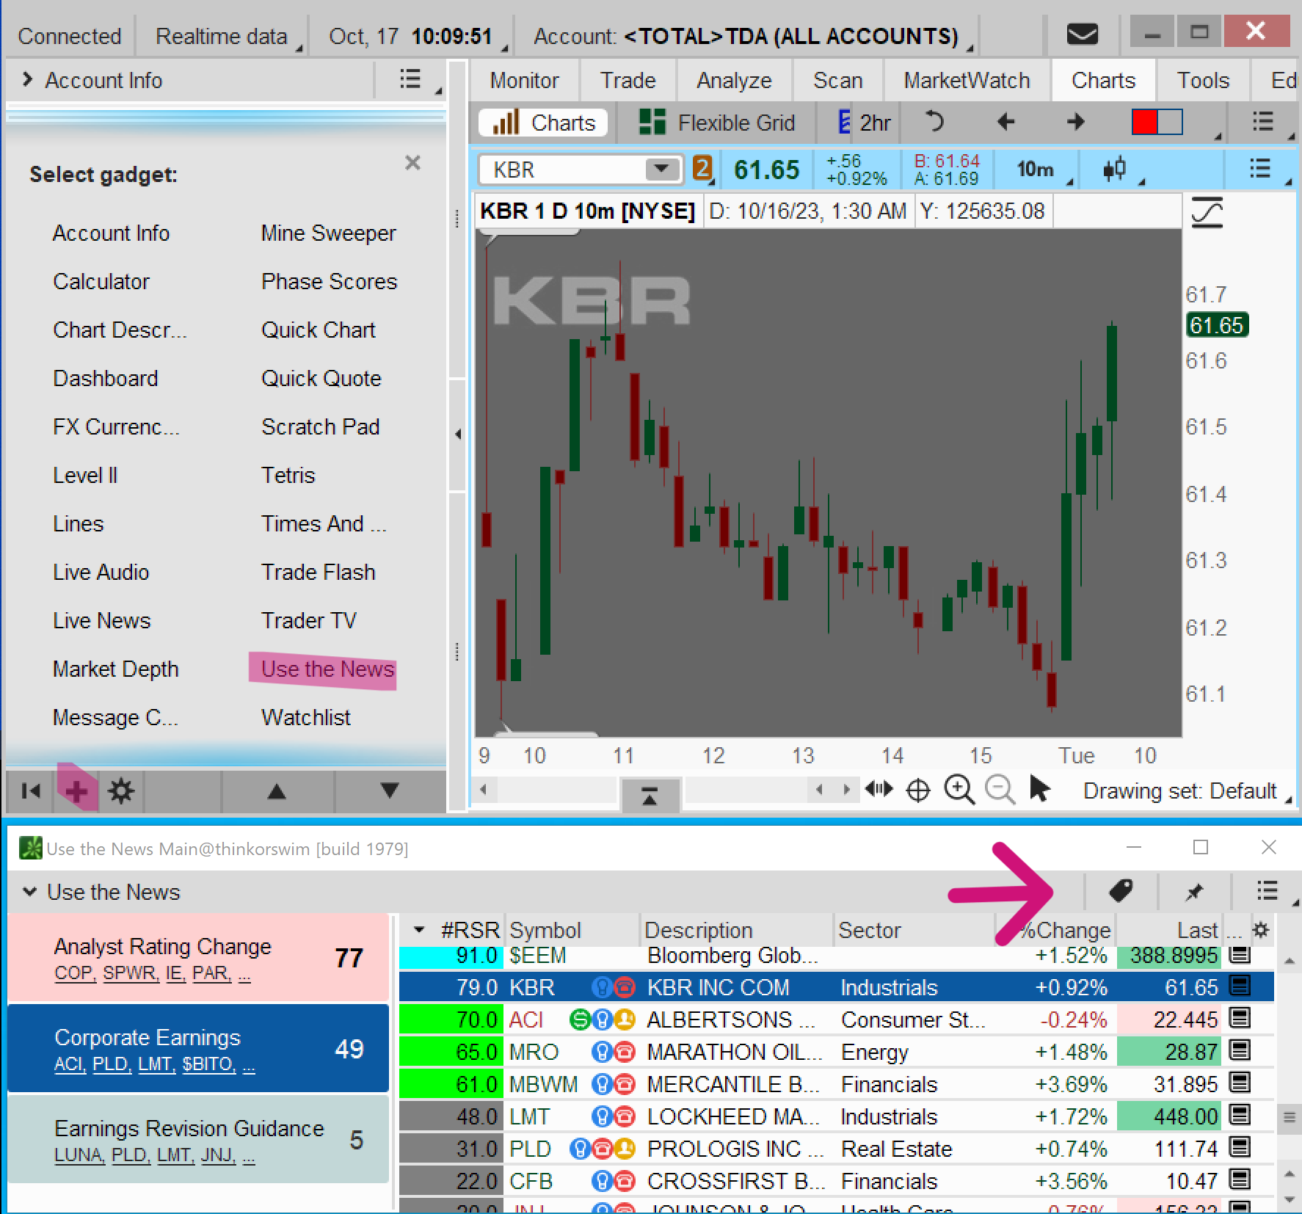1302x1214 pixels.
Task: Move gadget up arrow
Action: 277,790
